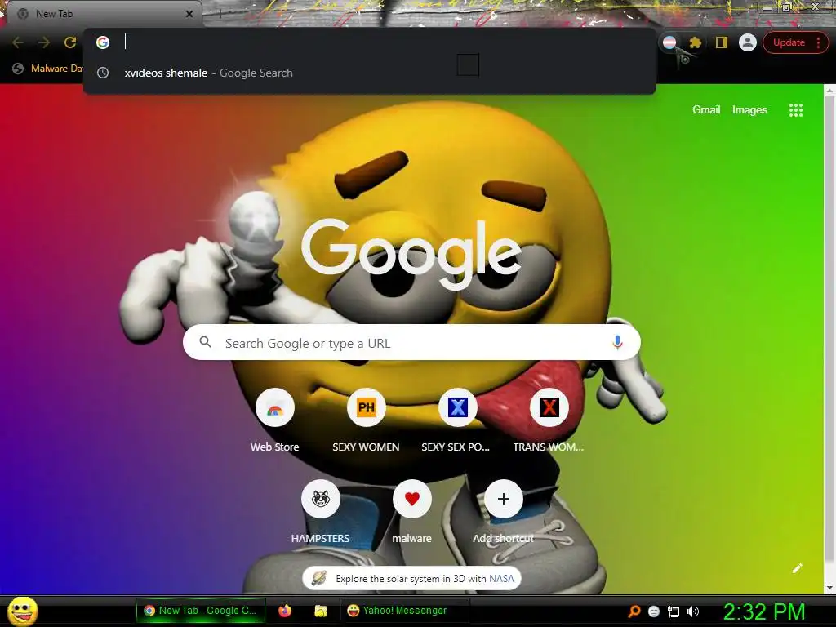Reload the page with the refresh icon
Image resolution: width=836 pixels, height=627 pixels.
70,42
